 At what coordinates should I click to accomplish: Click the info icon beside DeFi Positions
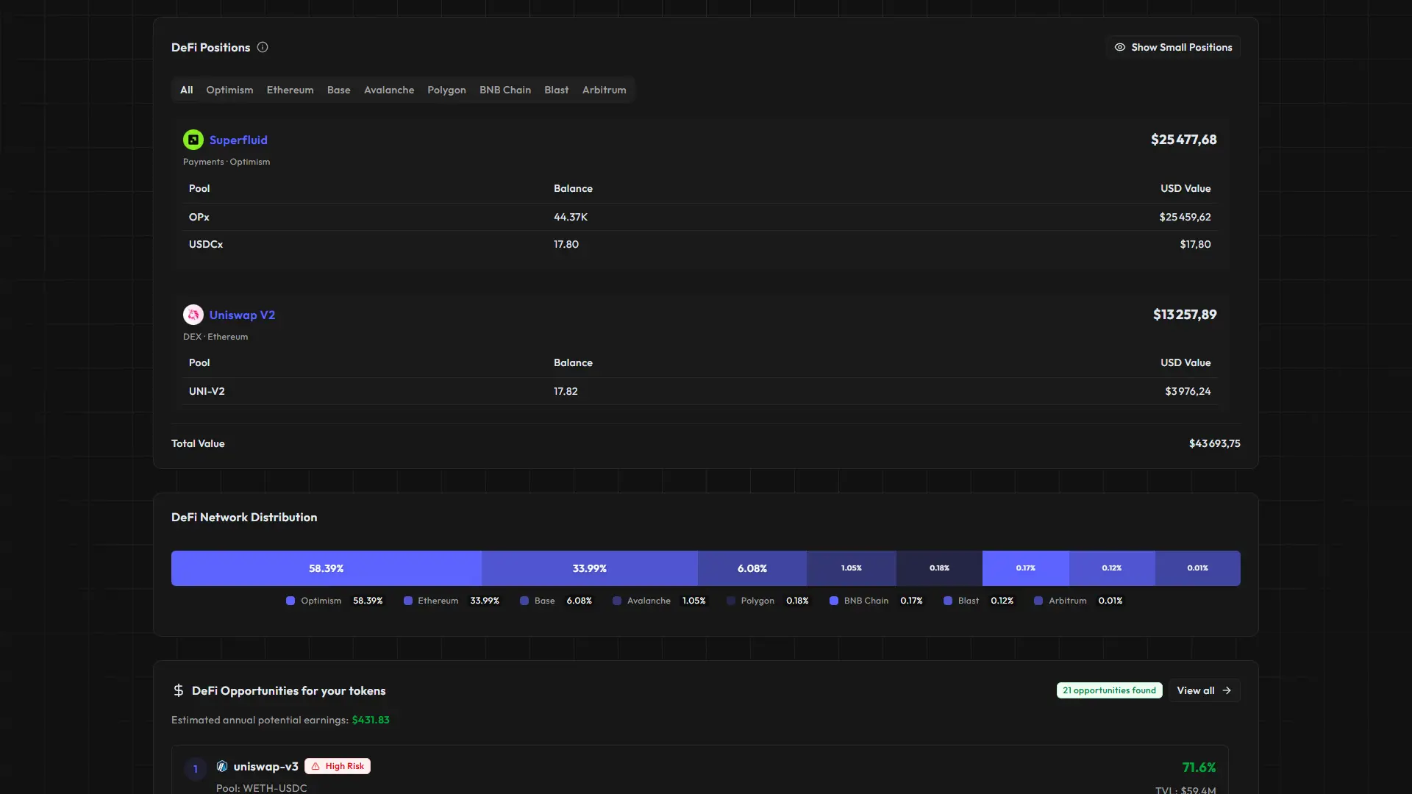pyautogui.click(x=263, y=47)
